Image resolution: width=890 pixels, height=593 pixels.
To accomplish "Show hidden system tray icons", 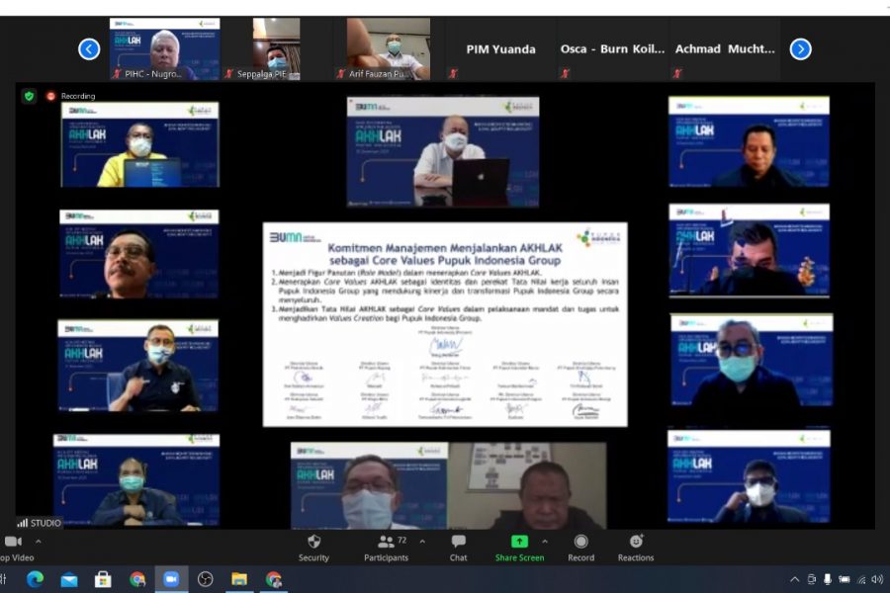I will click(793, 579).
